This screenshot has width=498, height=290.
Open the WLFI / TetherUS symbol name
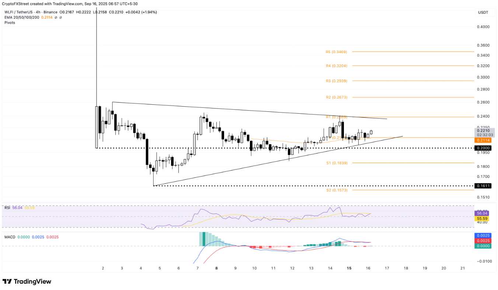tap(19, 12)
